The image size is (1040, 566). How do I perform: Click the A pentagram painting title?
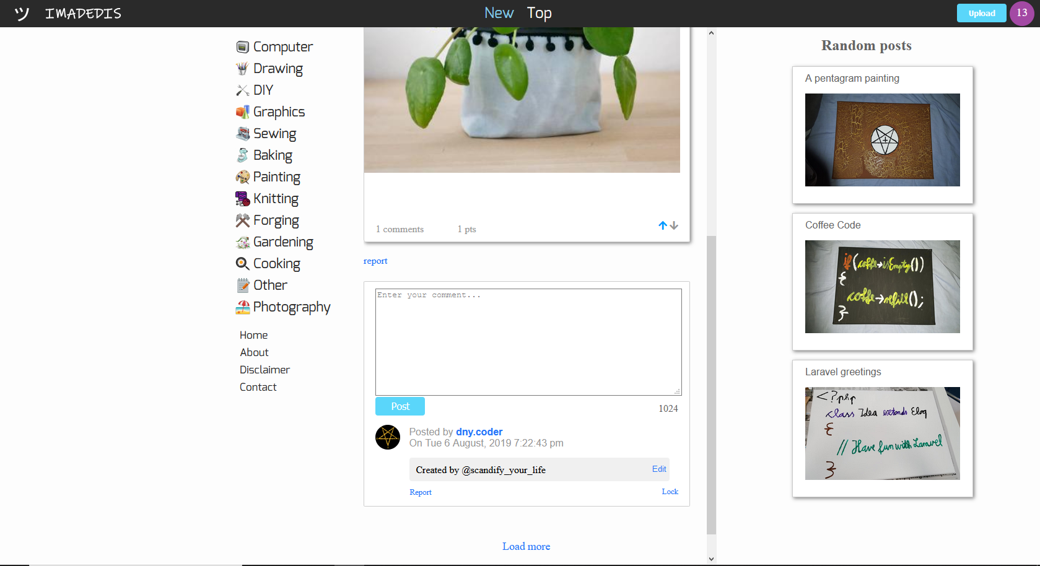852,78
